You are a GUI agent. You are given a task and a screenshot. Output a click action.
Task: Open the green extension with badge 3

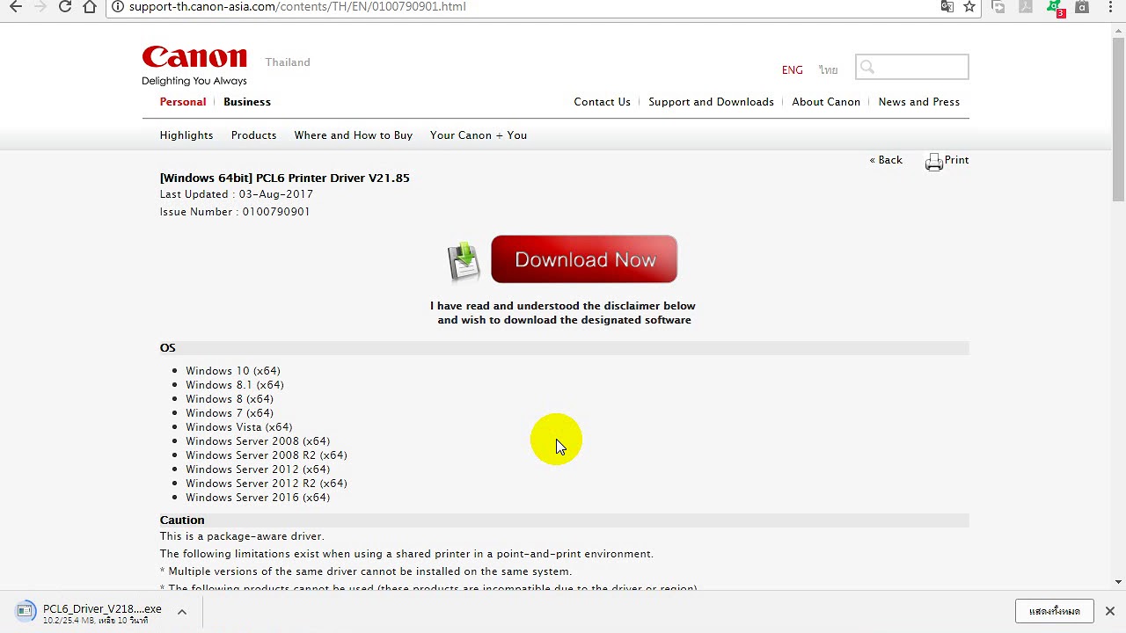tap(1055, 8)
